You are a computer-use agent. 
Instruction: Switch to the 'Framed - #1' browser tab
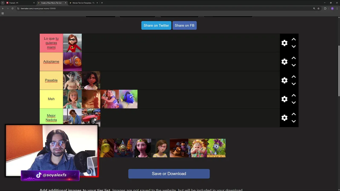pyautogui.click(x=20, y=3)
